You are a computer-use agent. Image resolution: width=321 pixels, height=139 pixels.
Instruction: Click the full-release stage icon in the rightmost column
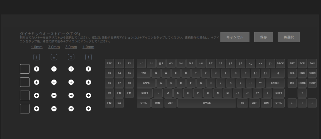(x=88, y=57)
